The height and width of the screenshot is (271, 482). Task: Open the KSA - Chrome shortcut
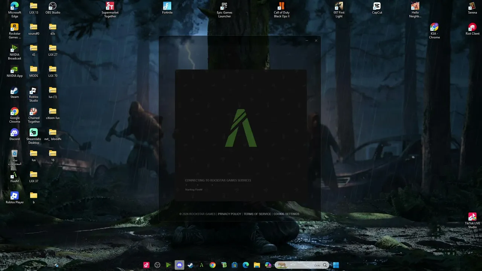(434, 31)
